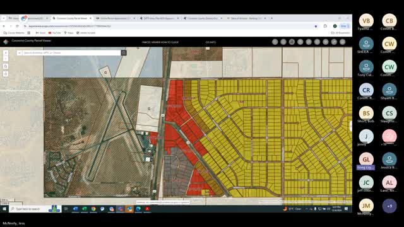Open the Maps bookmark

[x=69, y=33]
